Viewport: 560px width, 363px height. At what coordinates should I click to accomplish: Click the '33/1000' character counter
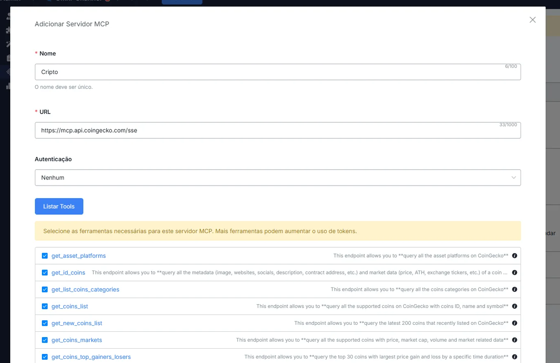point(508,124)
